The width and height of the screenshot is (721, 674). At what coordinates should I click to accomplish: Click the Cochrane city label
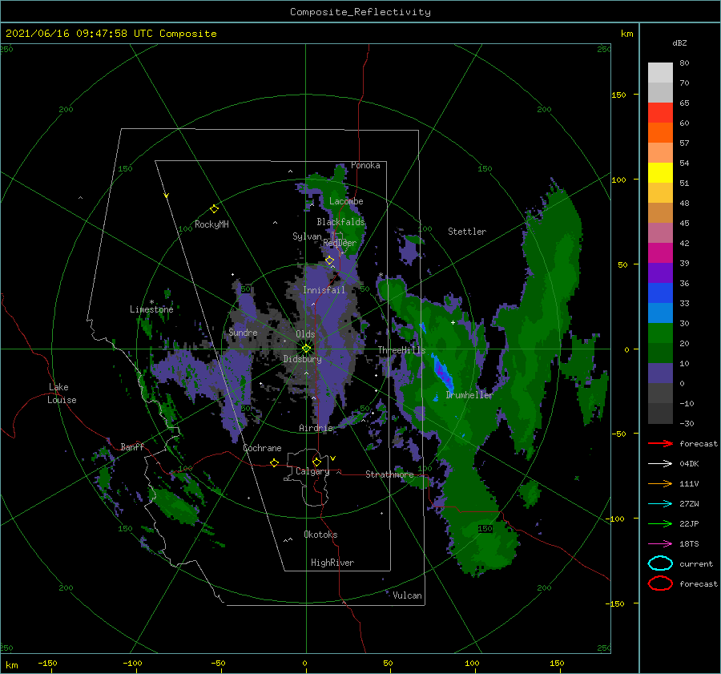[262, 448]
